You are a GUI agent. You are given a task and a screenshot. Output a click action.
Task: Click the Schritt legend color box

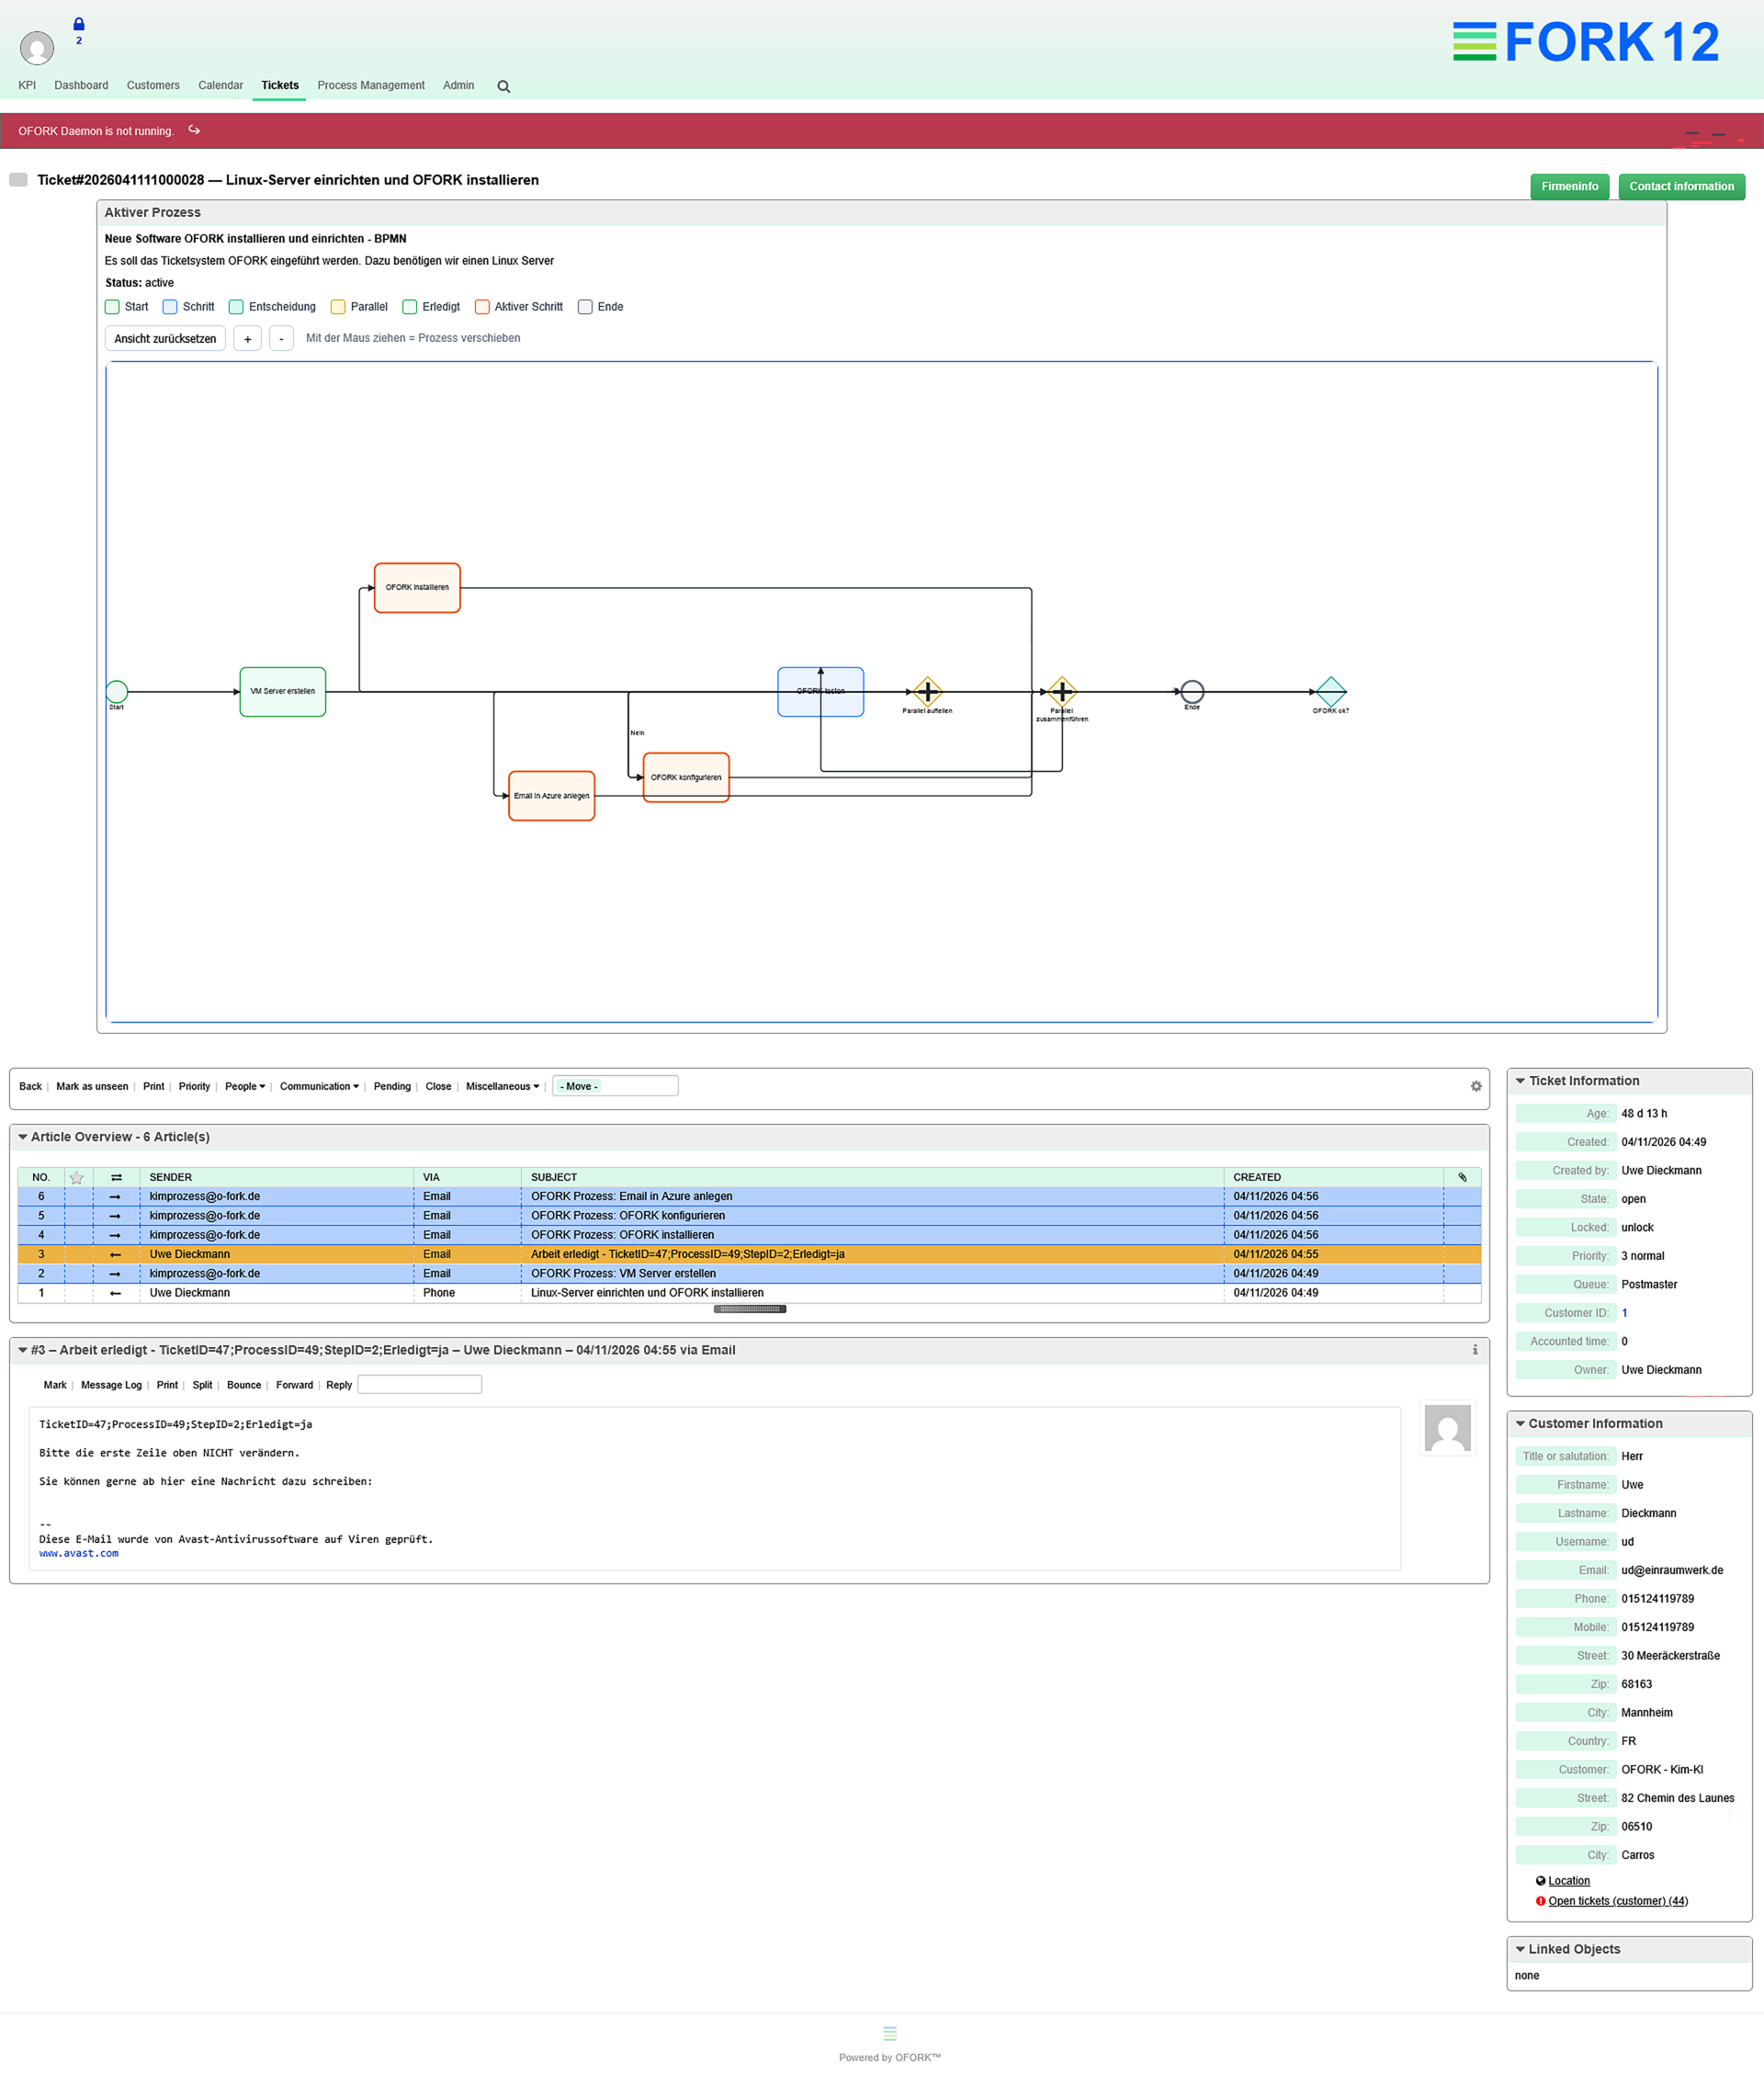(x=170, y=307)
